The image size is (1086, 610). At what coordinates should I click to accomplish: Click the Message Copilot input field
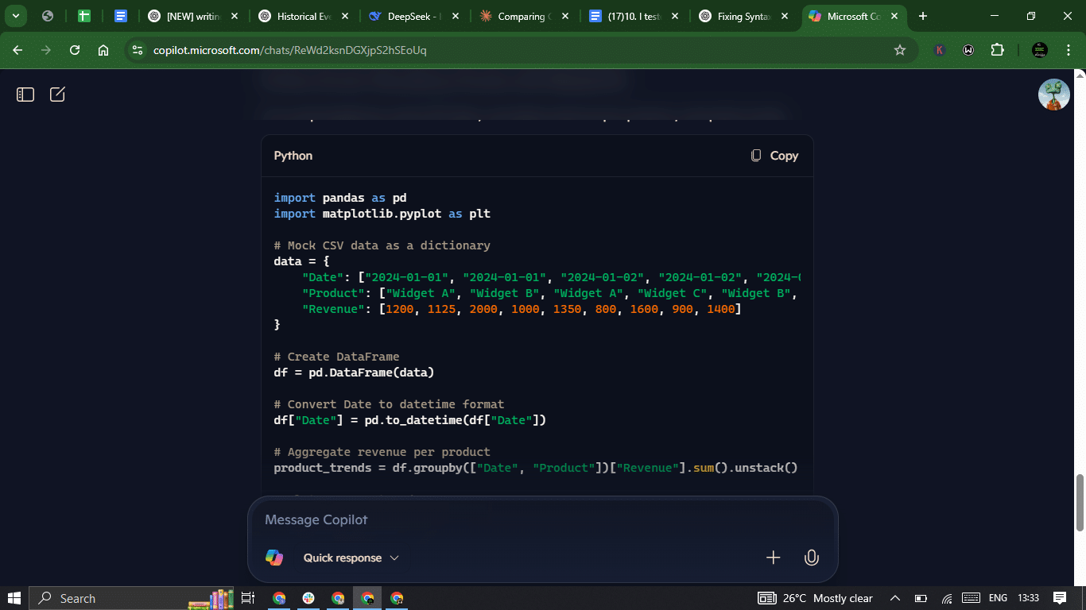543,519
